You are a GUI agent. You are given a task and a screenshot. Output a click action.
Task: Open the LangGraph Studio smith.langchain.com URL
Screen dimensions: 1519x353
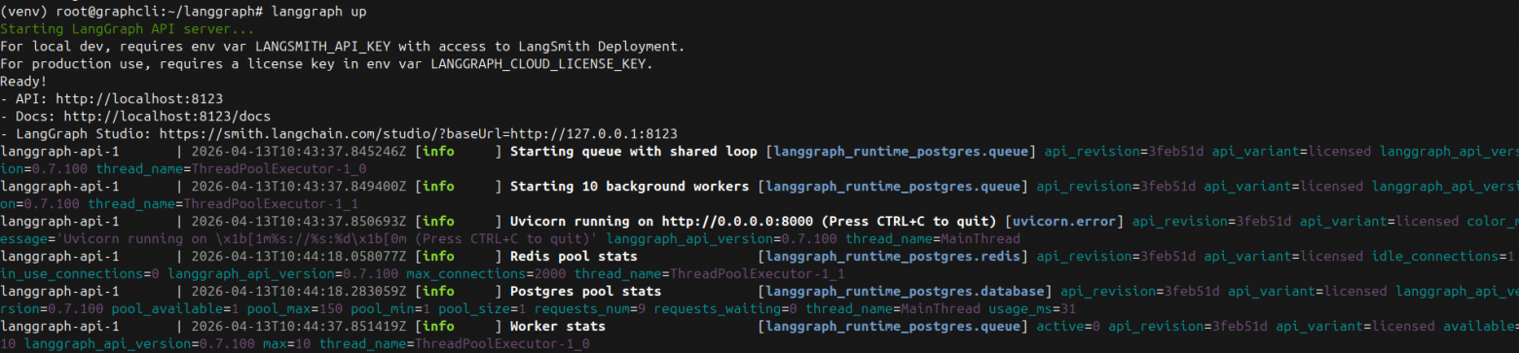tap(418, 133)
